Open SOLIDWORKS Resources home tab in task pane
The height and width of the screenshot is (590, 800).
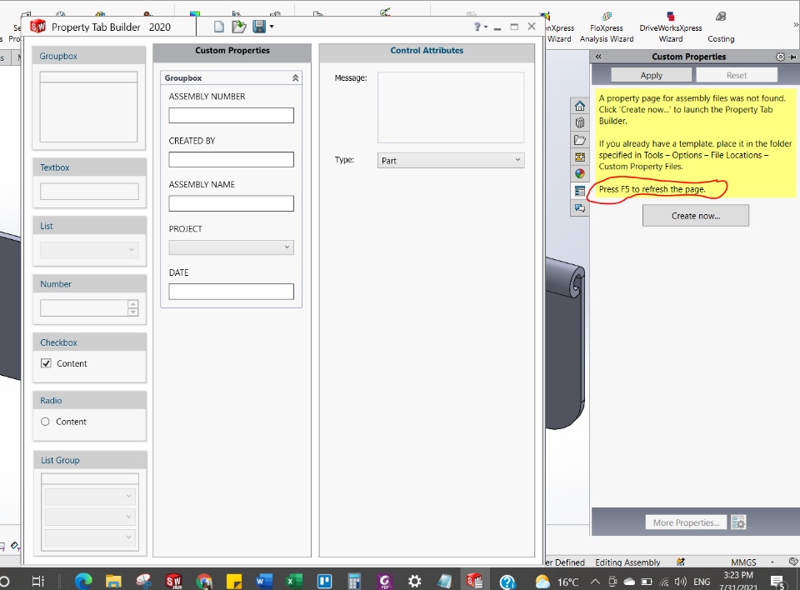(x=580, y=106)
